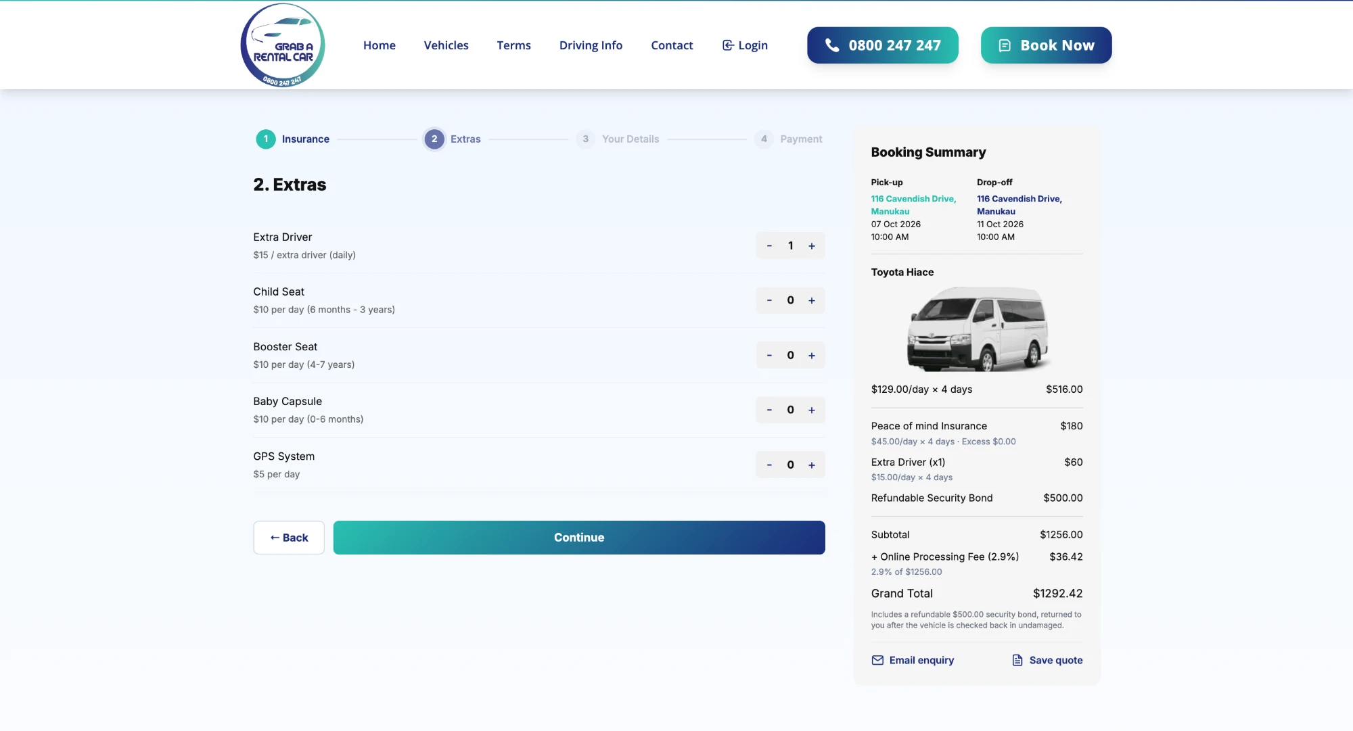The image size is (1353, 731).
Task: Select step 2 Extras
Action: pyautogui.click(x=452, y=139)
